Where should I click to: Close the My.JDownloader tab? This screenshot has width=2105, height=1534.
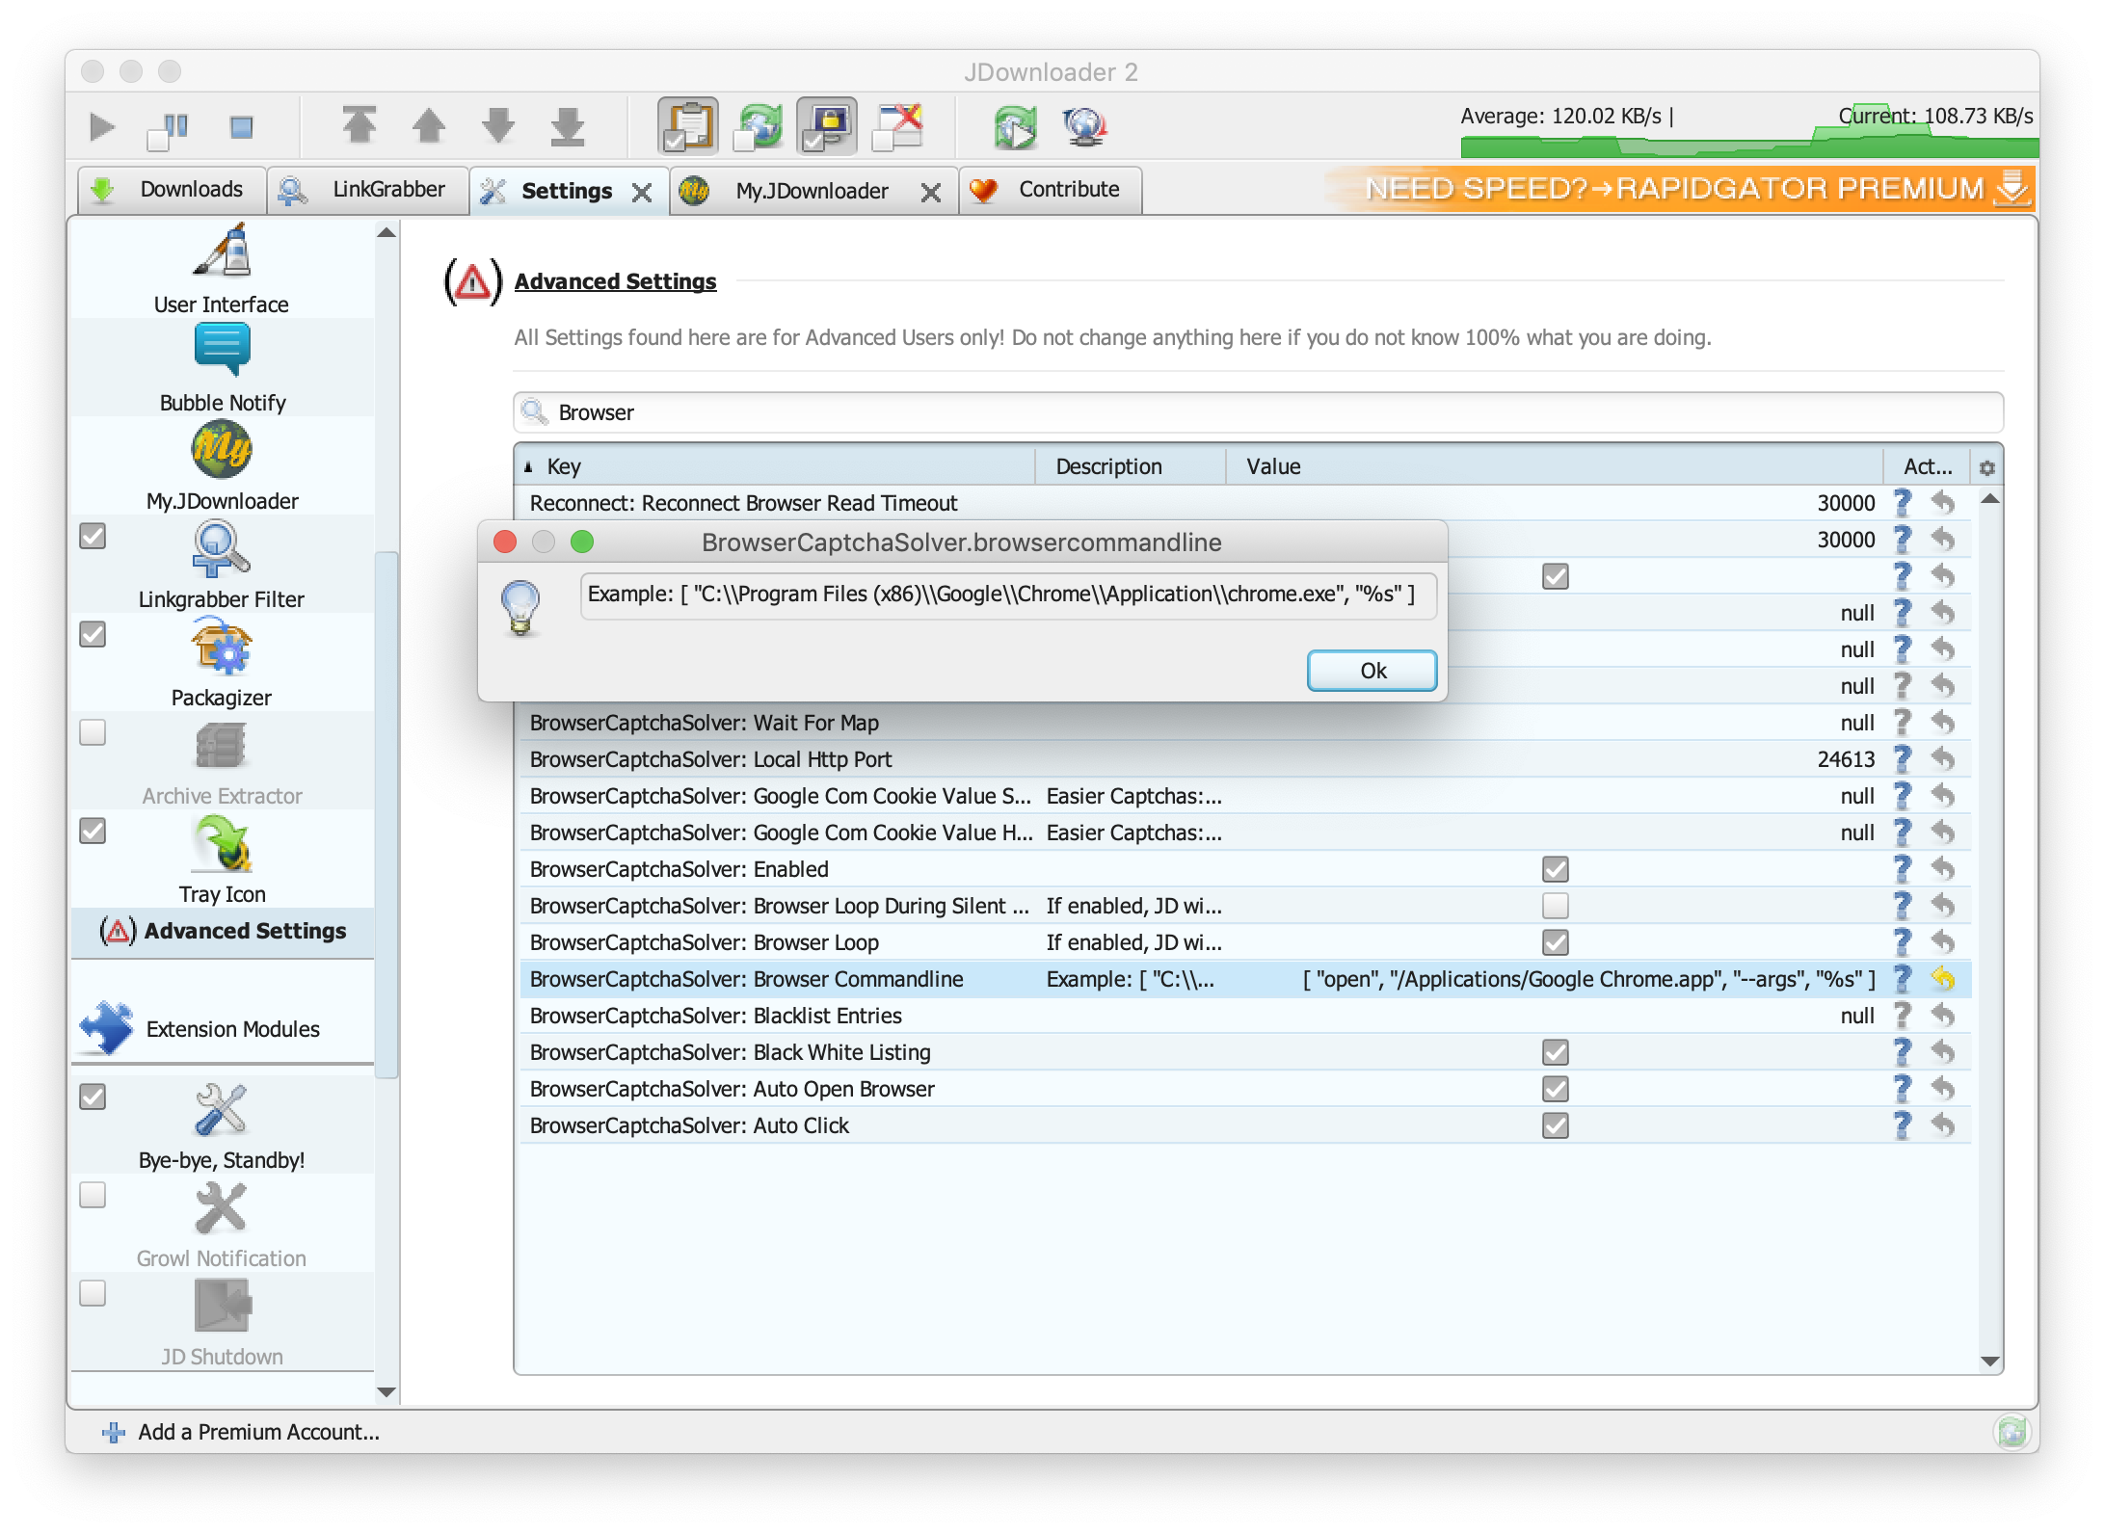click(930, 193)
